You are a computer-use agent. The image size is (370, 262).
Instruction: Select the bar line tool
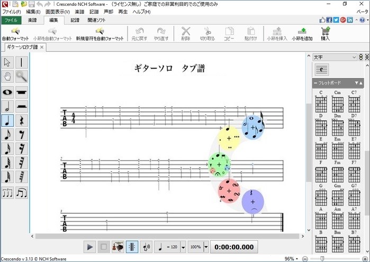point(22,63)
